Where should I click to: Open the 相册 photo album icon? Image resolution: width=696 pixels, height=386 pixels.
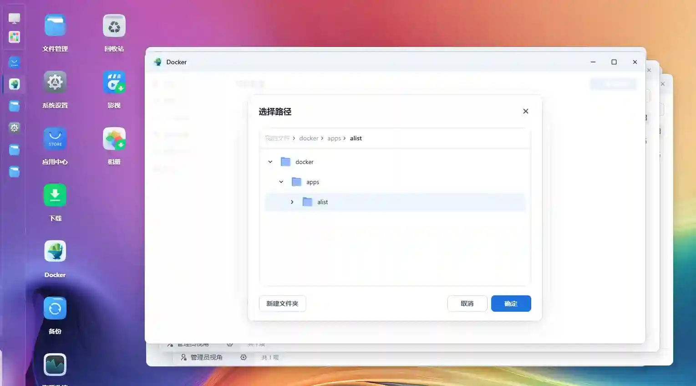pos(114,139)
